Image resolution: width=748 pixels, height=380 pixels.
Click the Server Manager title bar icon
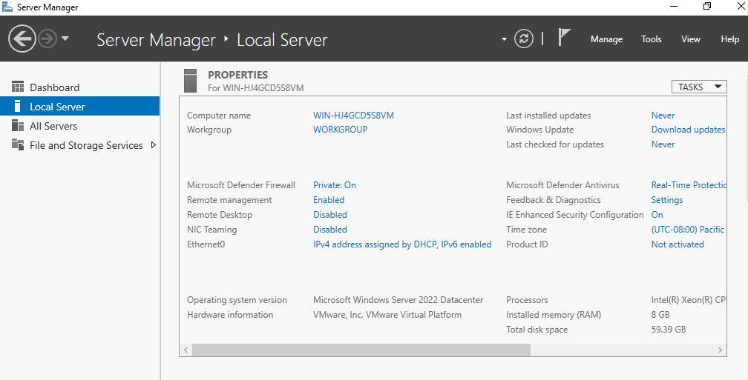click(7, 7)
